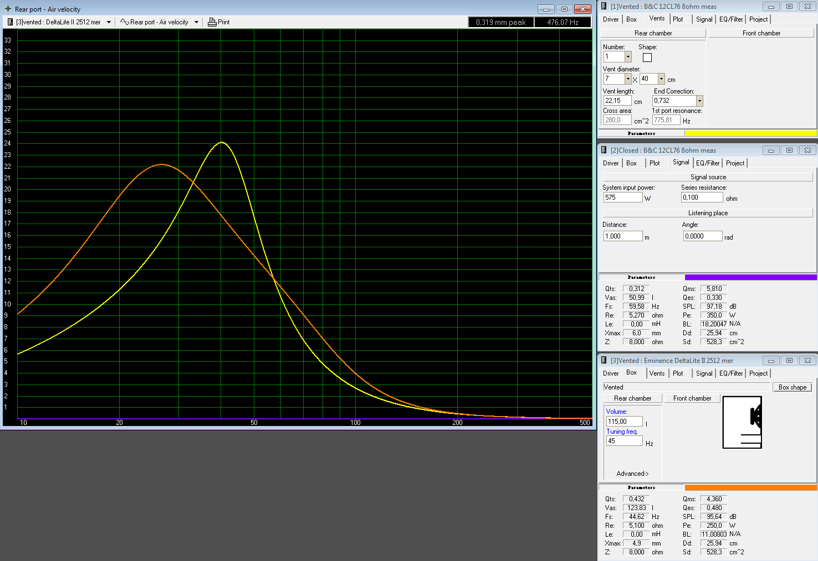Click the B&C 12CL76 Vented window title icon
Screen dimensions: 818x561
[x=604, y=6]
